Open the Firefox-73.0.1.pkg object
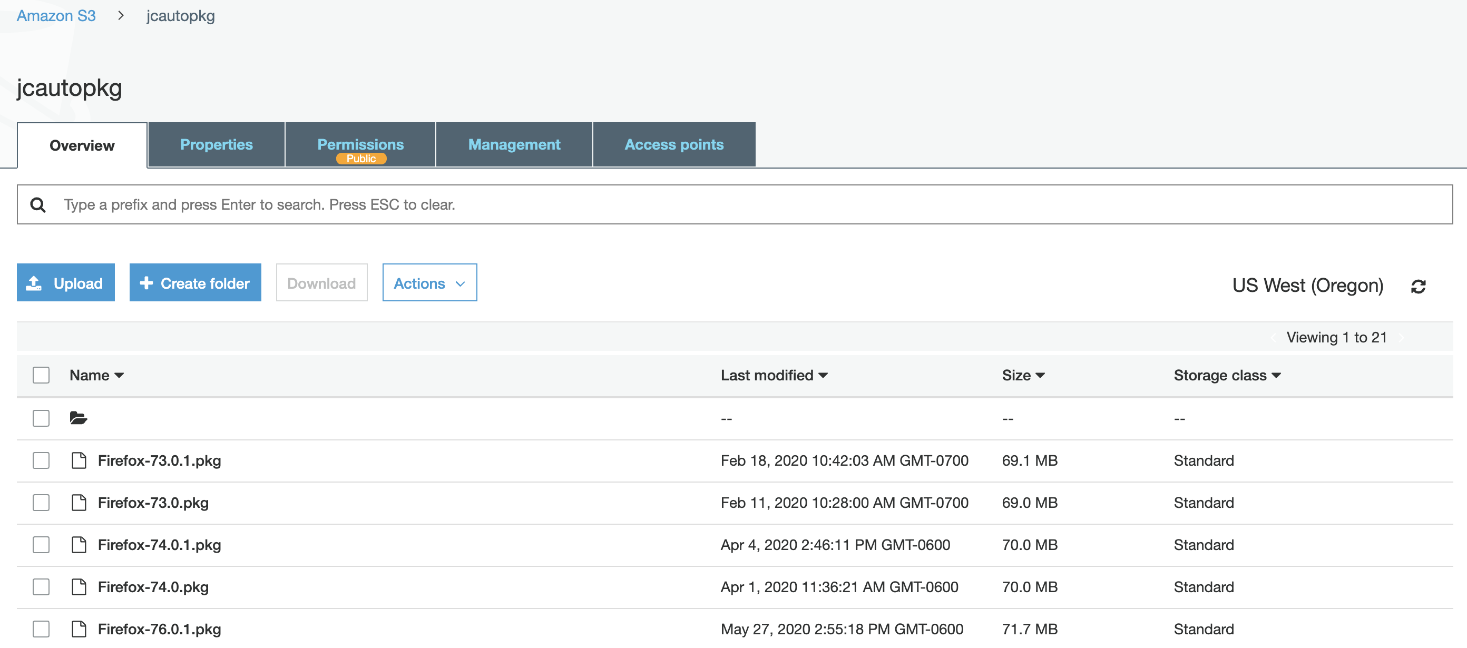1467x648 pixels. [160, 460]
